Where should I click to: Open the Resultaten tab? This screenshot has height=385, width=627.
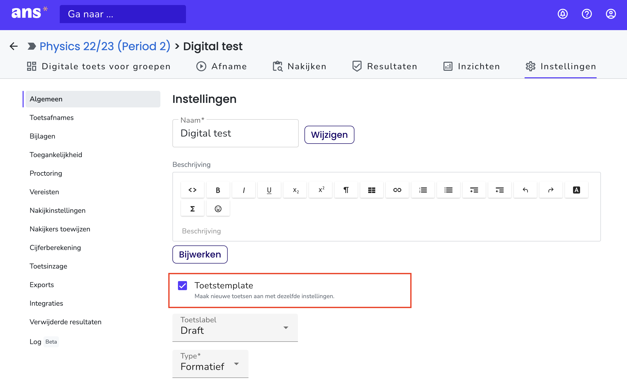click(385, 67)
